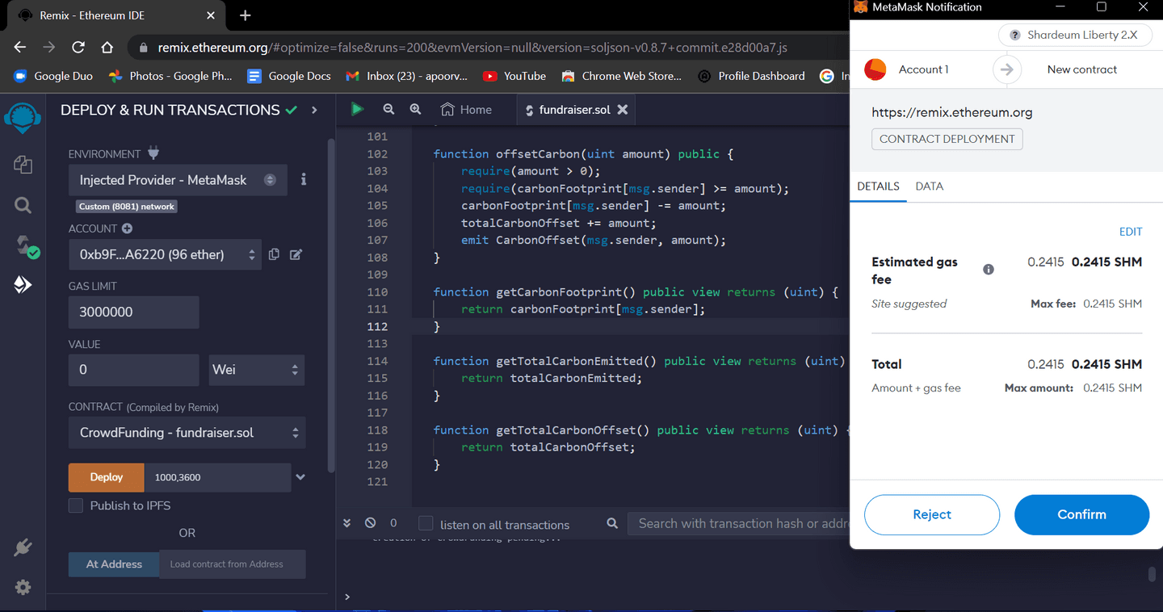Confirm the MetaMask transaction
The height and width of the screenshot is (612, 1163).
coord(1081,514)
